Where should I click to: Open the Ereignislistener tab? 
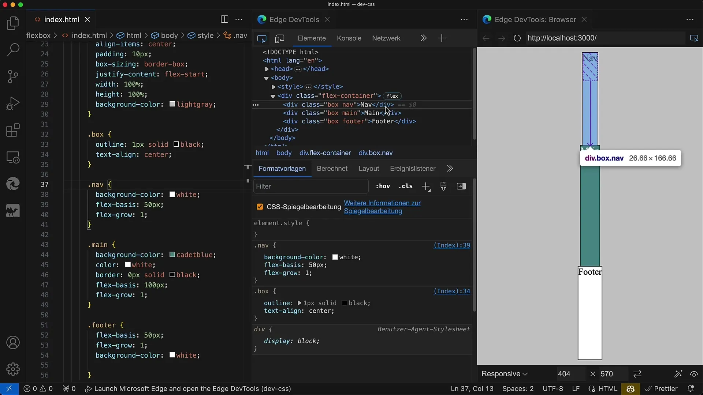pos(413,169)
